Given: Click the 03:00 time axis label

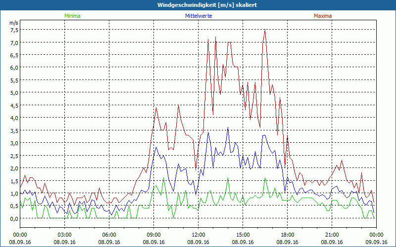Looking at the screenshot, I should (x=65, y=235).
